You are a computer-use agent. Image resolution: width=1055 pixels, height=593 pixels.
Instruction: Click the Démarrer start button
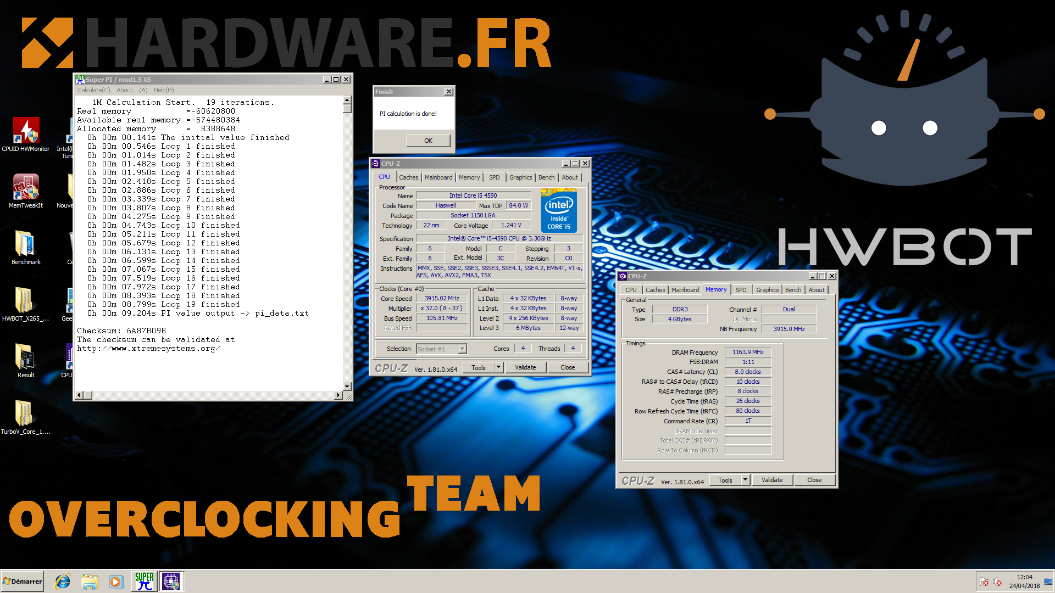point(22,581)
